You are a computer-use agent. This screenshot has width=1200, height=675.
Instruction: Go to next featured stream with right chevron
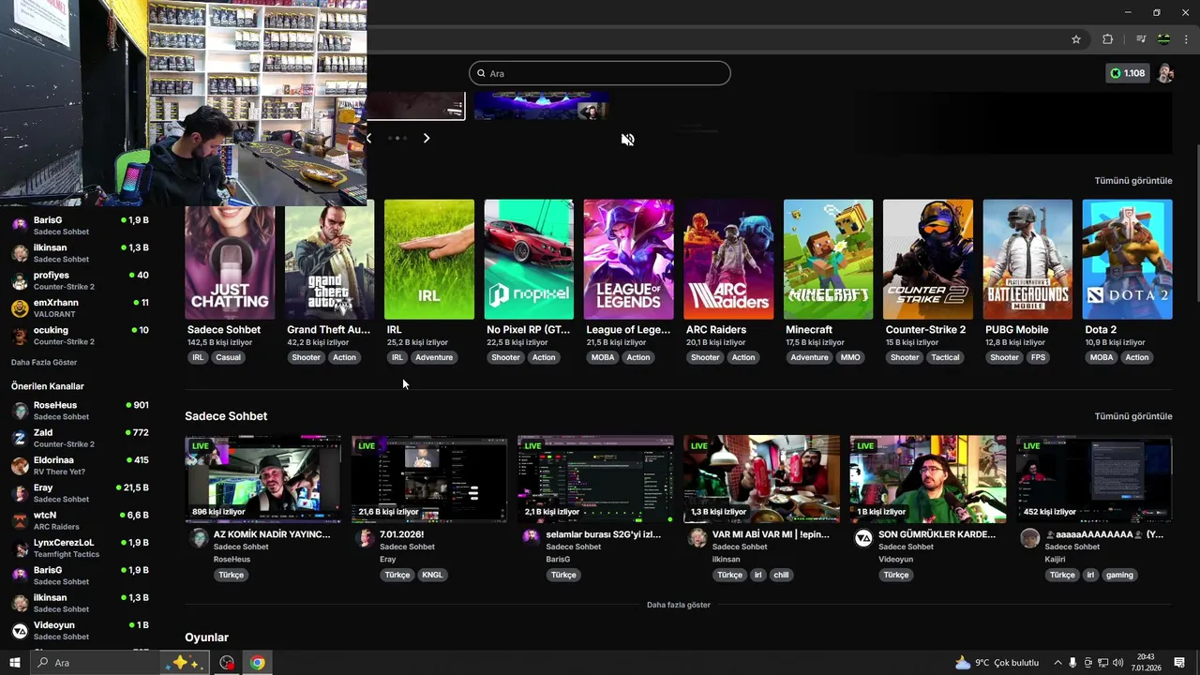(x=427, y=138)
